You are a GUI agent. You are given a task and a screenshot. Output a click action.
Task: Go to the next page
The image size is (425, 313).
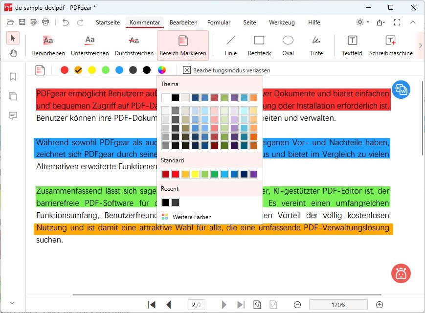tap(224, 305)
